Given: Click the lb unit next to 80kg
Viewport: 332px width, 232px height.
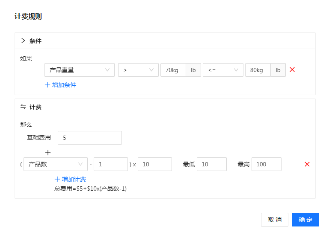Looking at the screenshot, I should tap(278, 70).
